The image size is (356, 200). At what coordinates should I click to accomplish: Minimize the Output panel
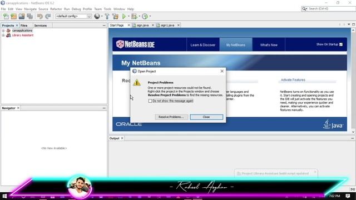click(x=352, y=138)
